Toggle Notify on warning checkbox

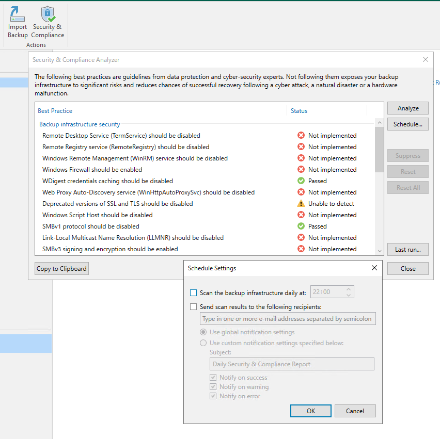(x=213, y=386)
